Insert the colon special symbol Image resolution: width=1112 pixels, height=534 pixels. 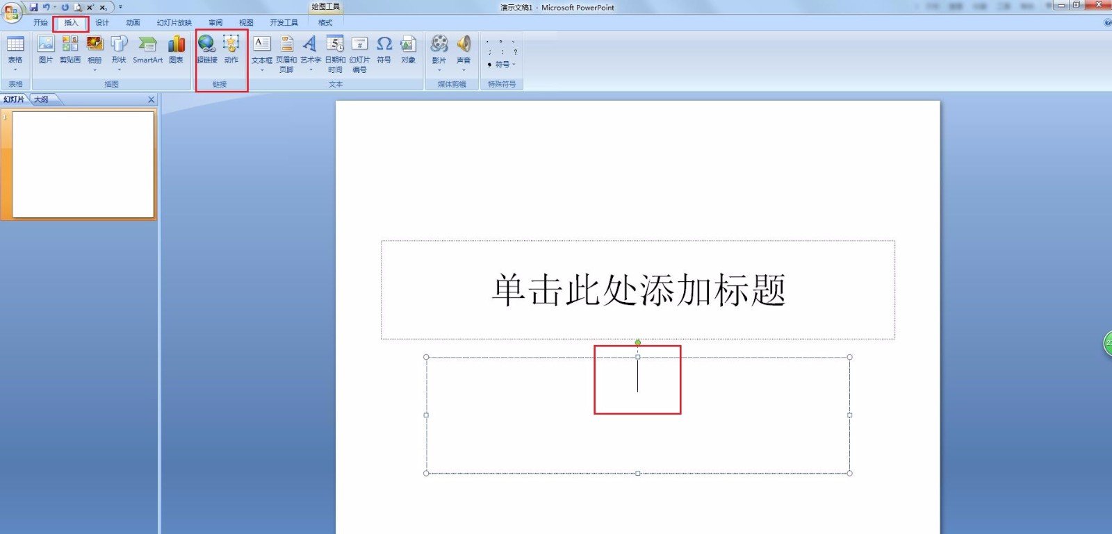click(502, 52)
